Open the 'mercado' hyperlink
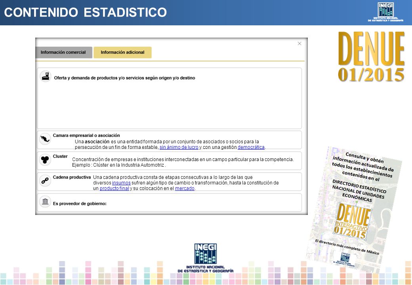The image size is (412, 285). point(185,188)
